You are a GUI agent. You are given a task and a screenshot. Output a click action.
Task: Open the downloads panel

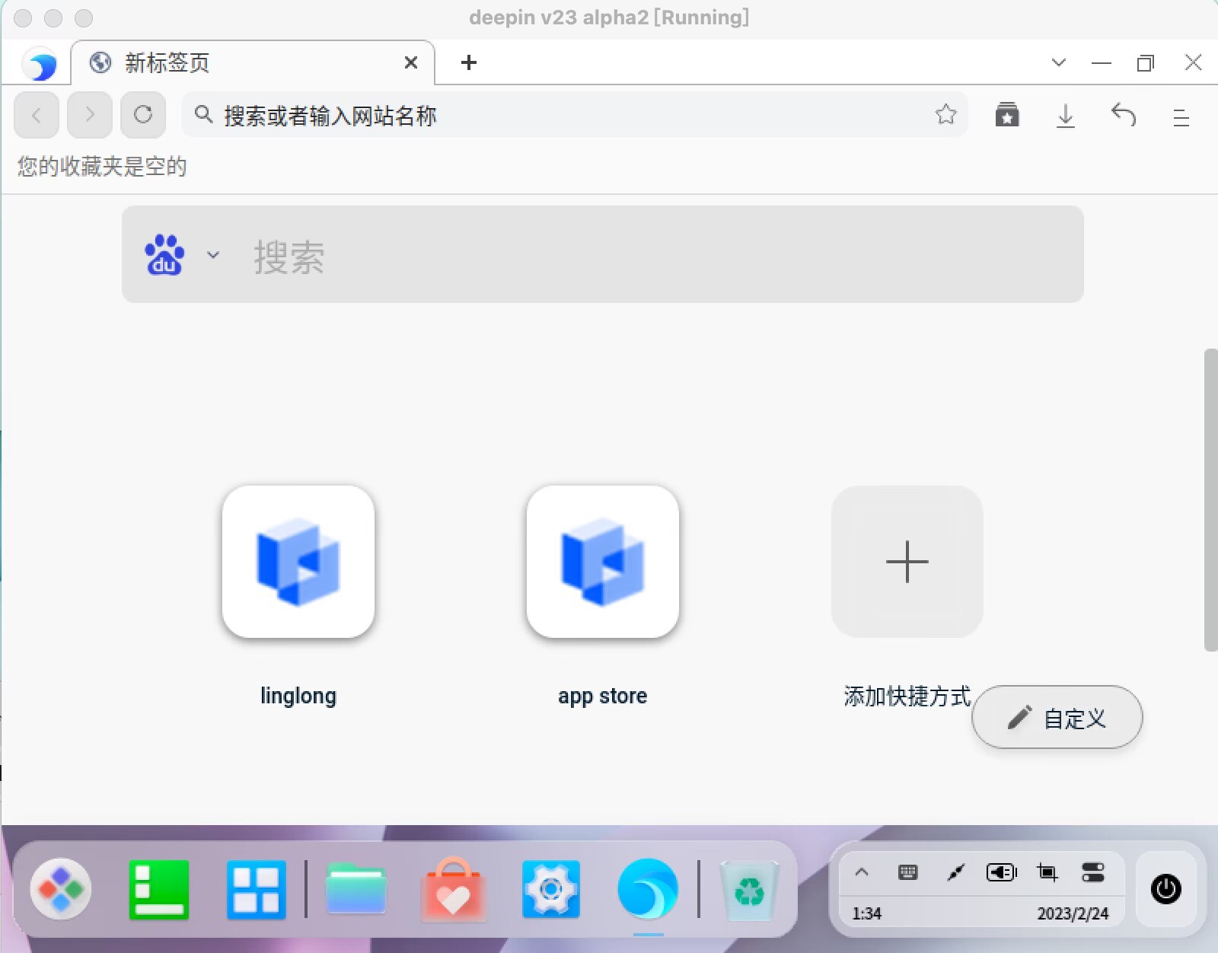1066,116
